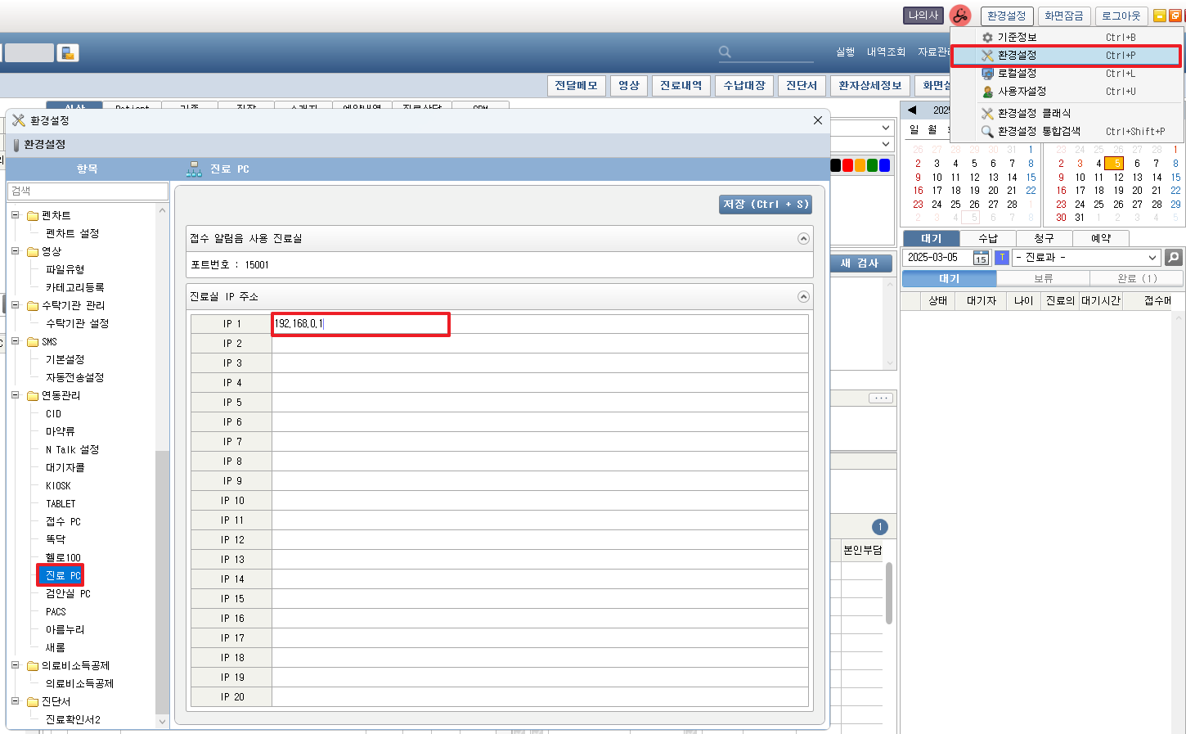Switch to the 수납 tab
This screenshot has width=1186, height=734.
coord(988,238)
